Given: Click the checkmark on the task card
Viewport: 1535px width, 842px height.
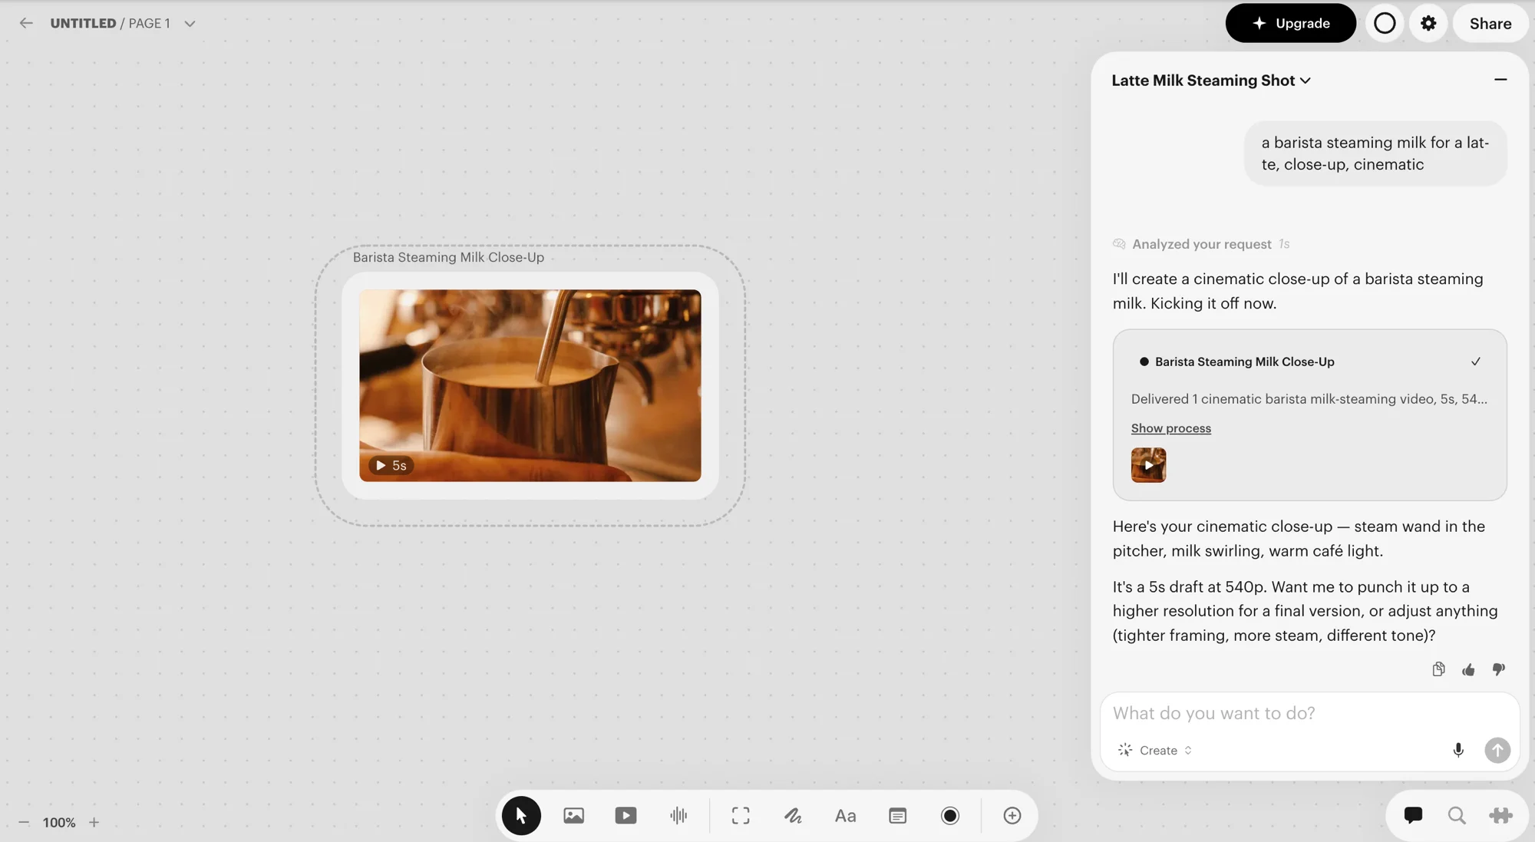Looking at the screenshot, I should (1475, 362).
